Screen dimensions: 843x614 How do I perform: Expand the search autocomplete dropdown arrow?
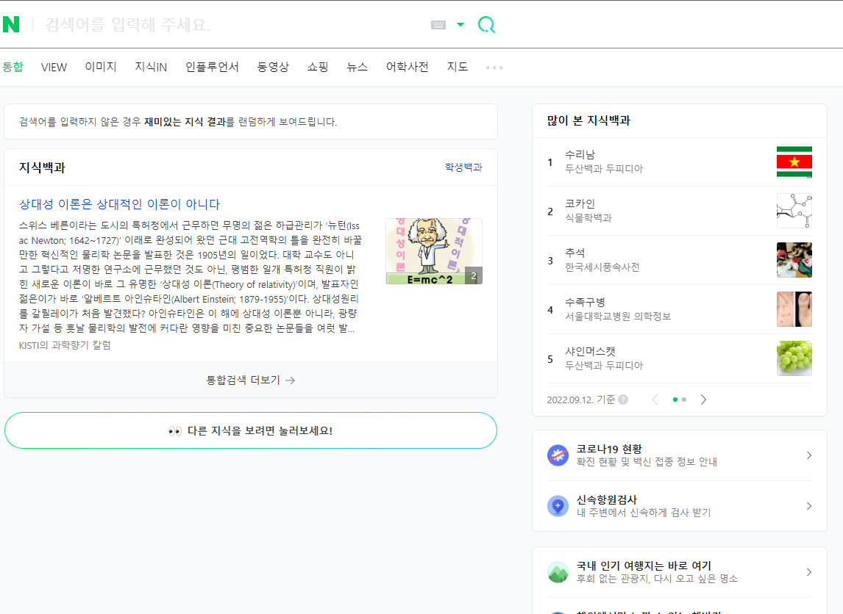(460, 25)
